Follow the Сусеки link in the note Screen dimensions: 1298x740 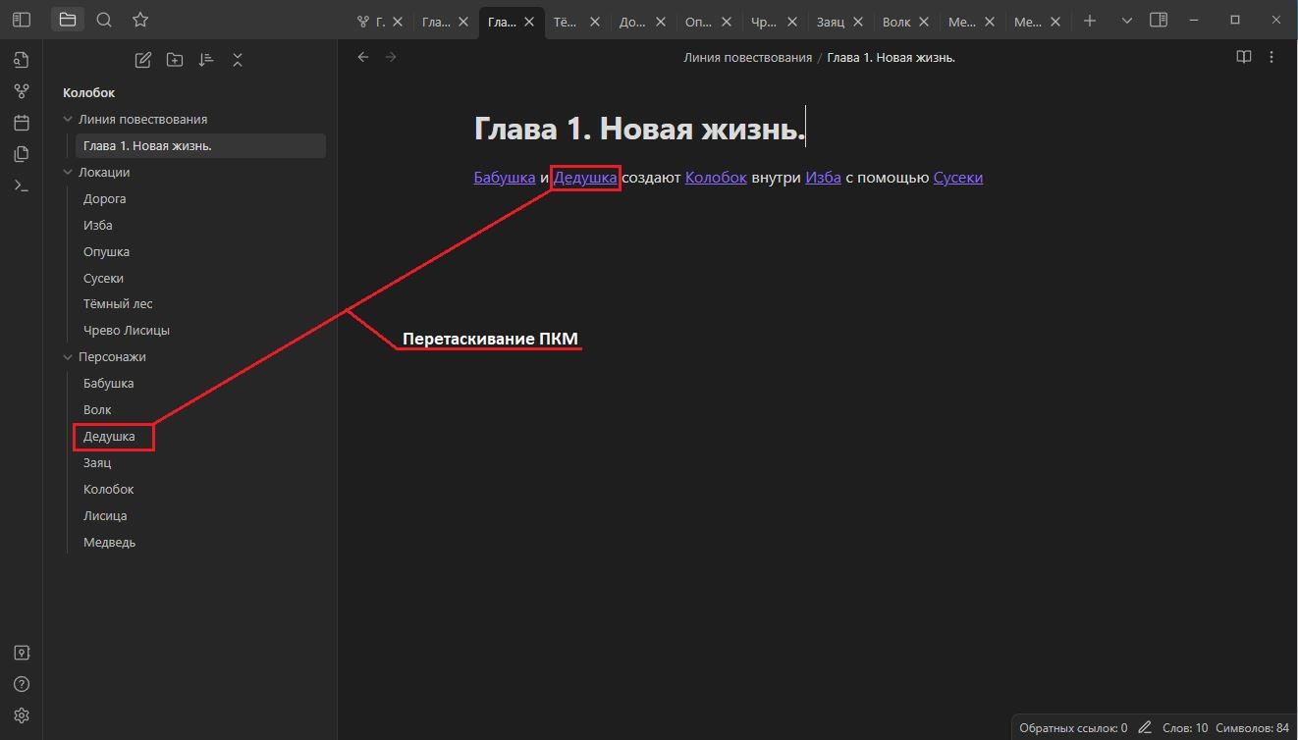(957, 178)
